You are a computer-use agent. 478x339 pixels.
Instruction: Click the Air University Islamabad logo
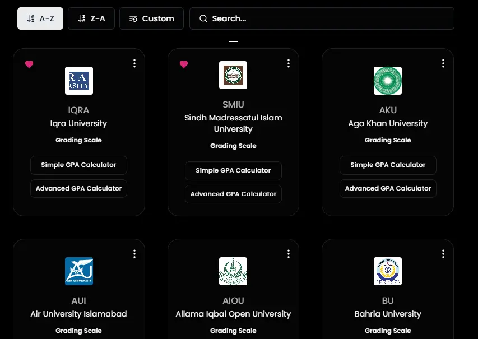[79, 271]
